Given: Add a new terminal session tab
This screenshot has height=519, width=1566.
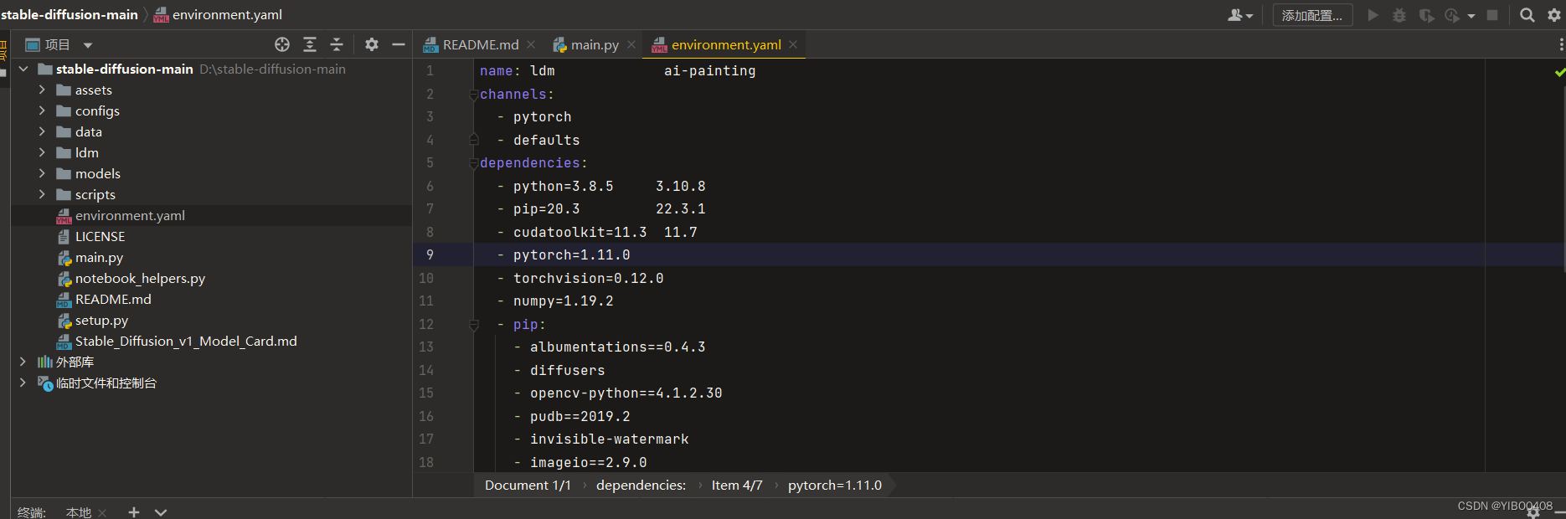Looking at the screenshot, I should pyautogui.click(x=133, y=511).
